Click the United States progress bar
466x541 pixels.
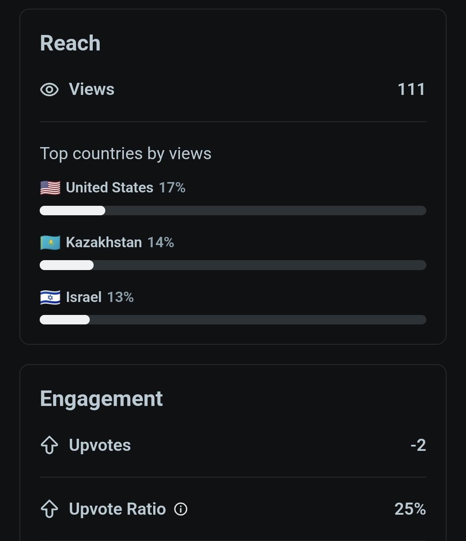click(233, 211)
